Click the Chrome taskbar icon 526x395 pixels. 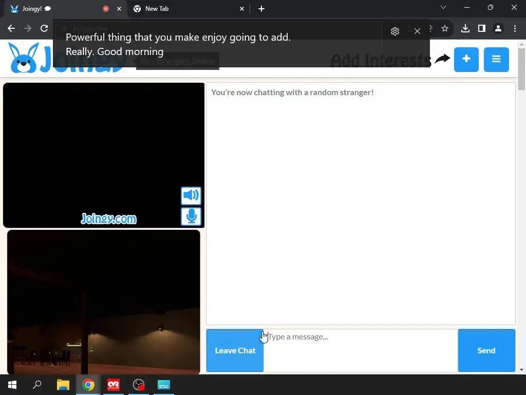[88, 385]
